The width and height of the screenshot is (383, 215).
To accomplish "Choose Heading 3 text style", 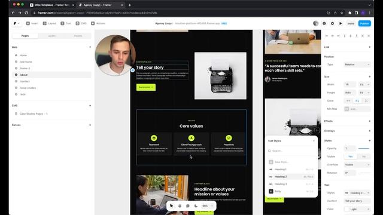I will point(291,184).
